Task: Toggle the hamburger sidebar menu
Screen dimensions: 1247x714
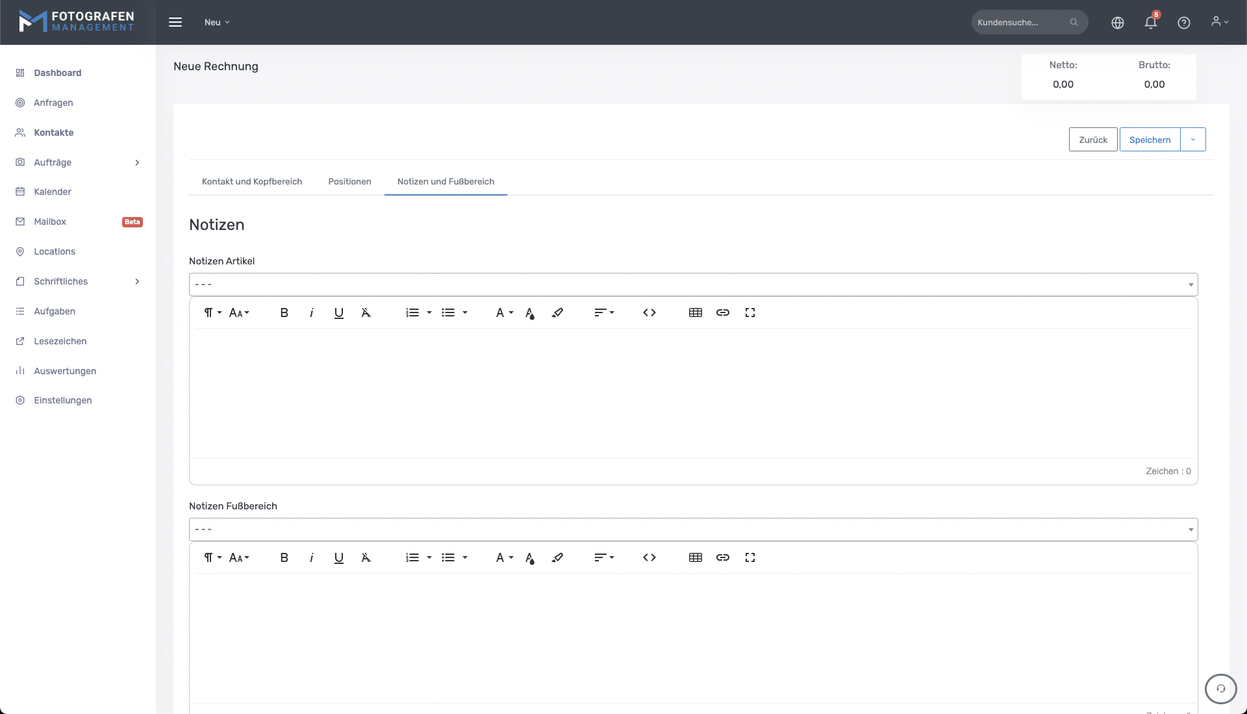Action: coord(175,22)
